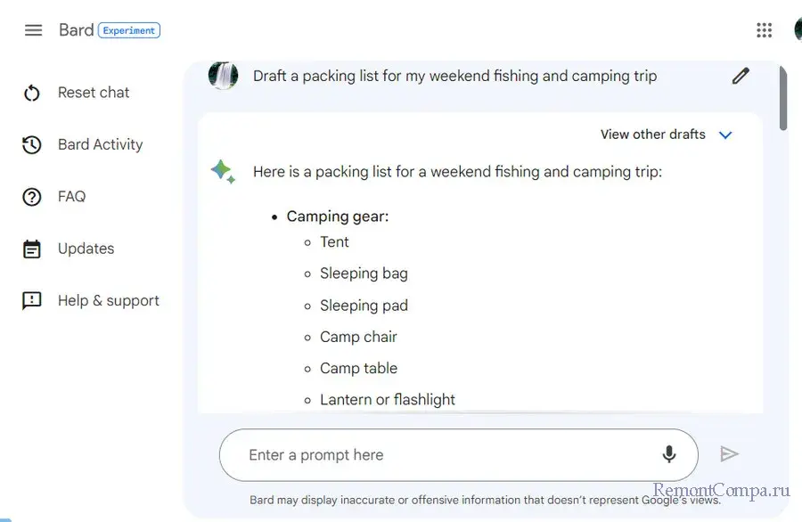Click the FAQ question mark icon
Viewport: 802px width, 522px height.
click(x=32, y=197)
